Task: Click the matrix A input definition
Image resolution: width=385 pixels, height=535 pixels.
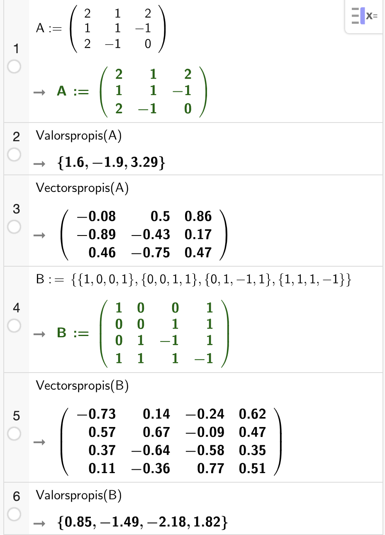Action: click(x=101, y=29)
